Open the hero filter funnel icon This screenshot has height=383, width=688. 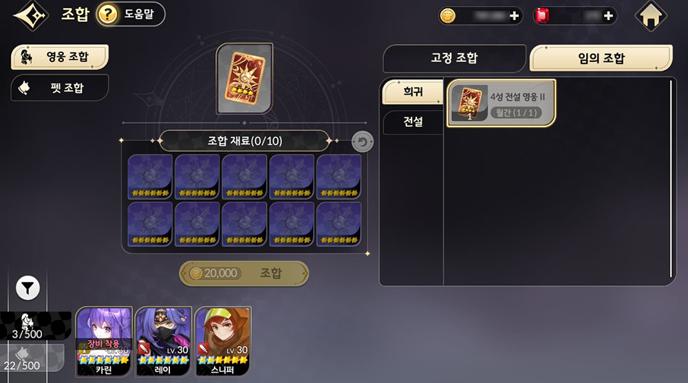[28, 288]
